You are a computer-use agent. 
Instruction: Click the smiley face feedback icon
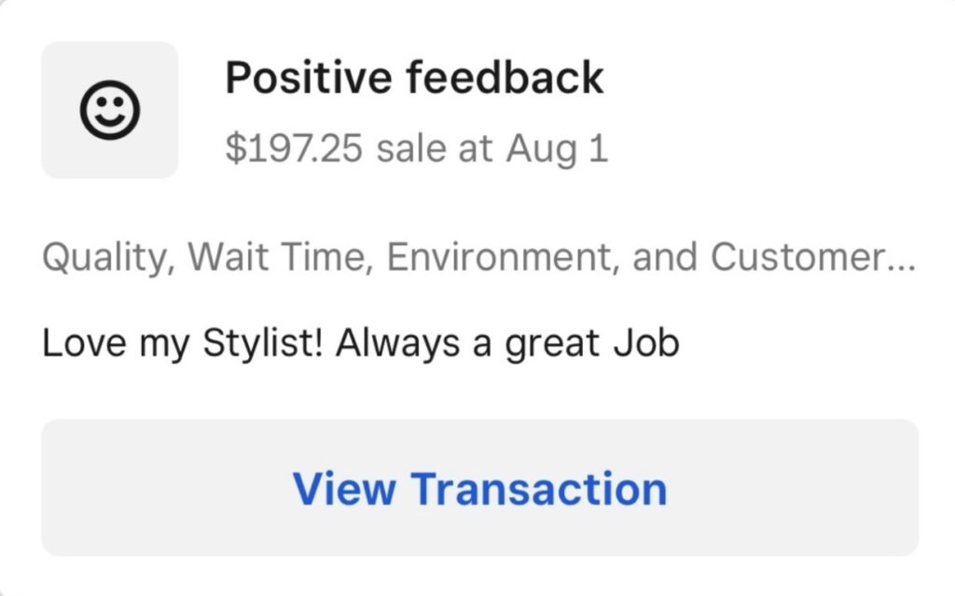point(110,111)
